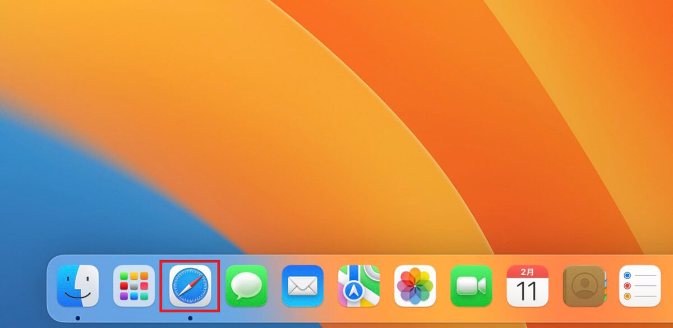Screen dimensions: 673x328
Task: Launch Safari compass icon in Dock
Action: (190, 286)
